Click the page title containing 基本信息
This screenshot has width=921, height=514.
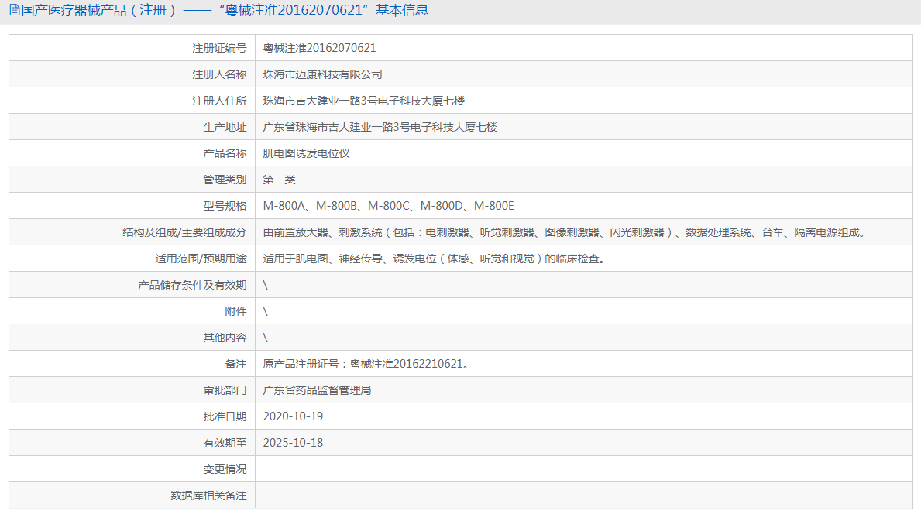[225, 11]
